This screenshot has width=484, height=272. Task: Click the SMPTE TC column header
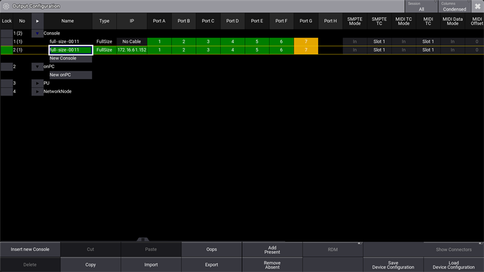[379, 21]
